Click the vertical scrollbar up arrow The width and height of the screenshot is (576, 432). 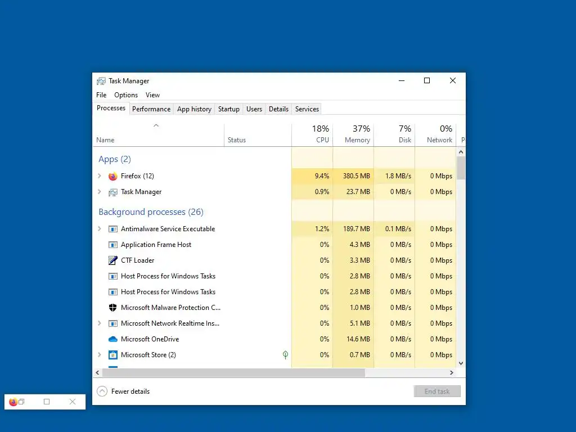point(461,152)
